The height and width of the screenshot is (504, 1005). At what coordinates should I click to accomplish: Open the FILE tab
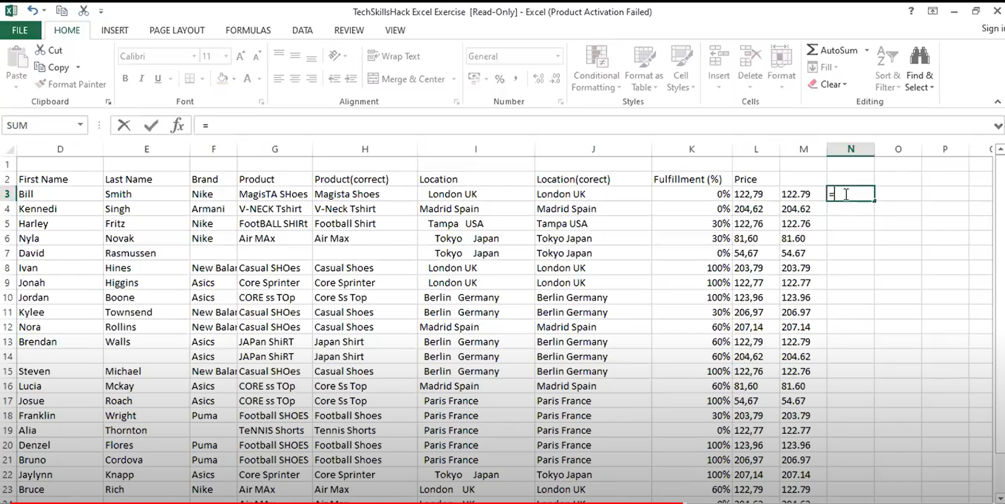(20, 30)
